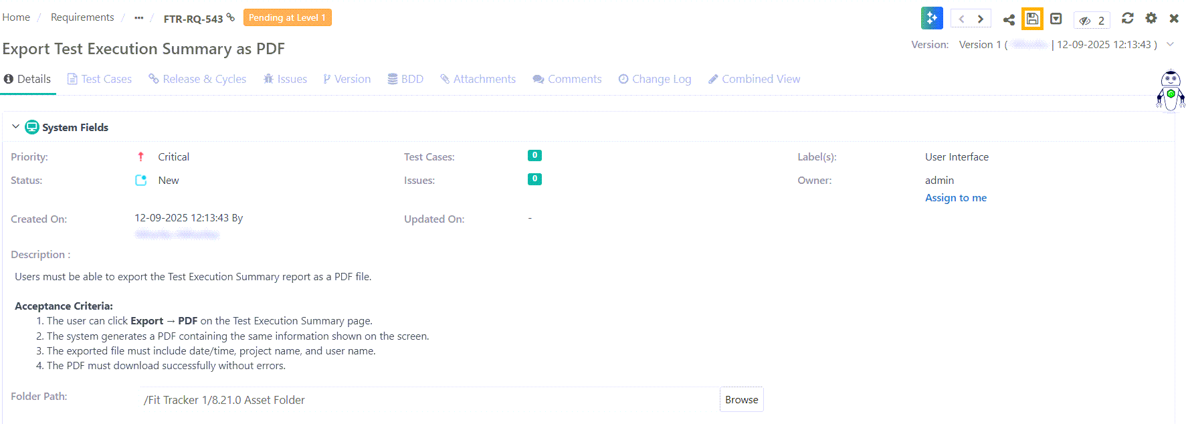
Task: Collapse the System Fields section
Action: coord(15,126)
